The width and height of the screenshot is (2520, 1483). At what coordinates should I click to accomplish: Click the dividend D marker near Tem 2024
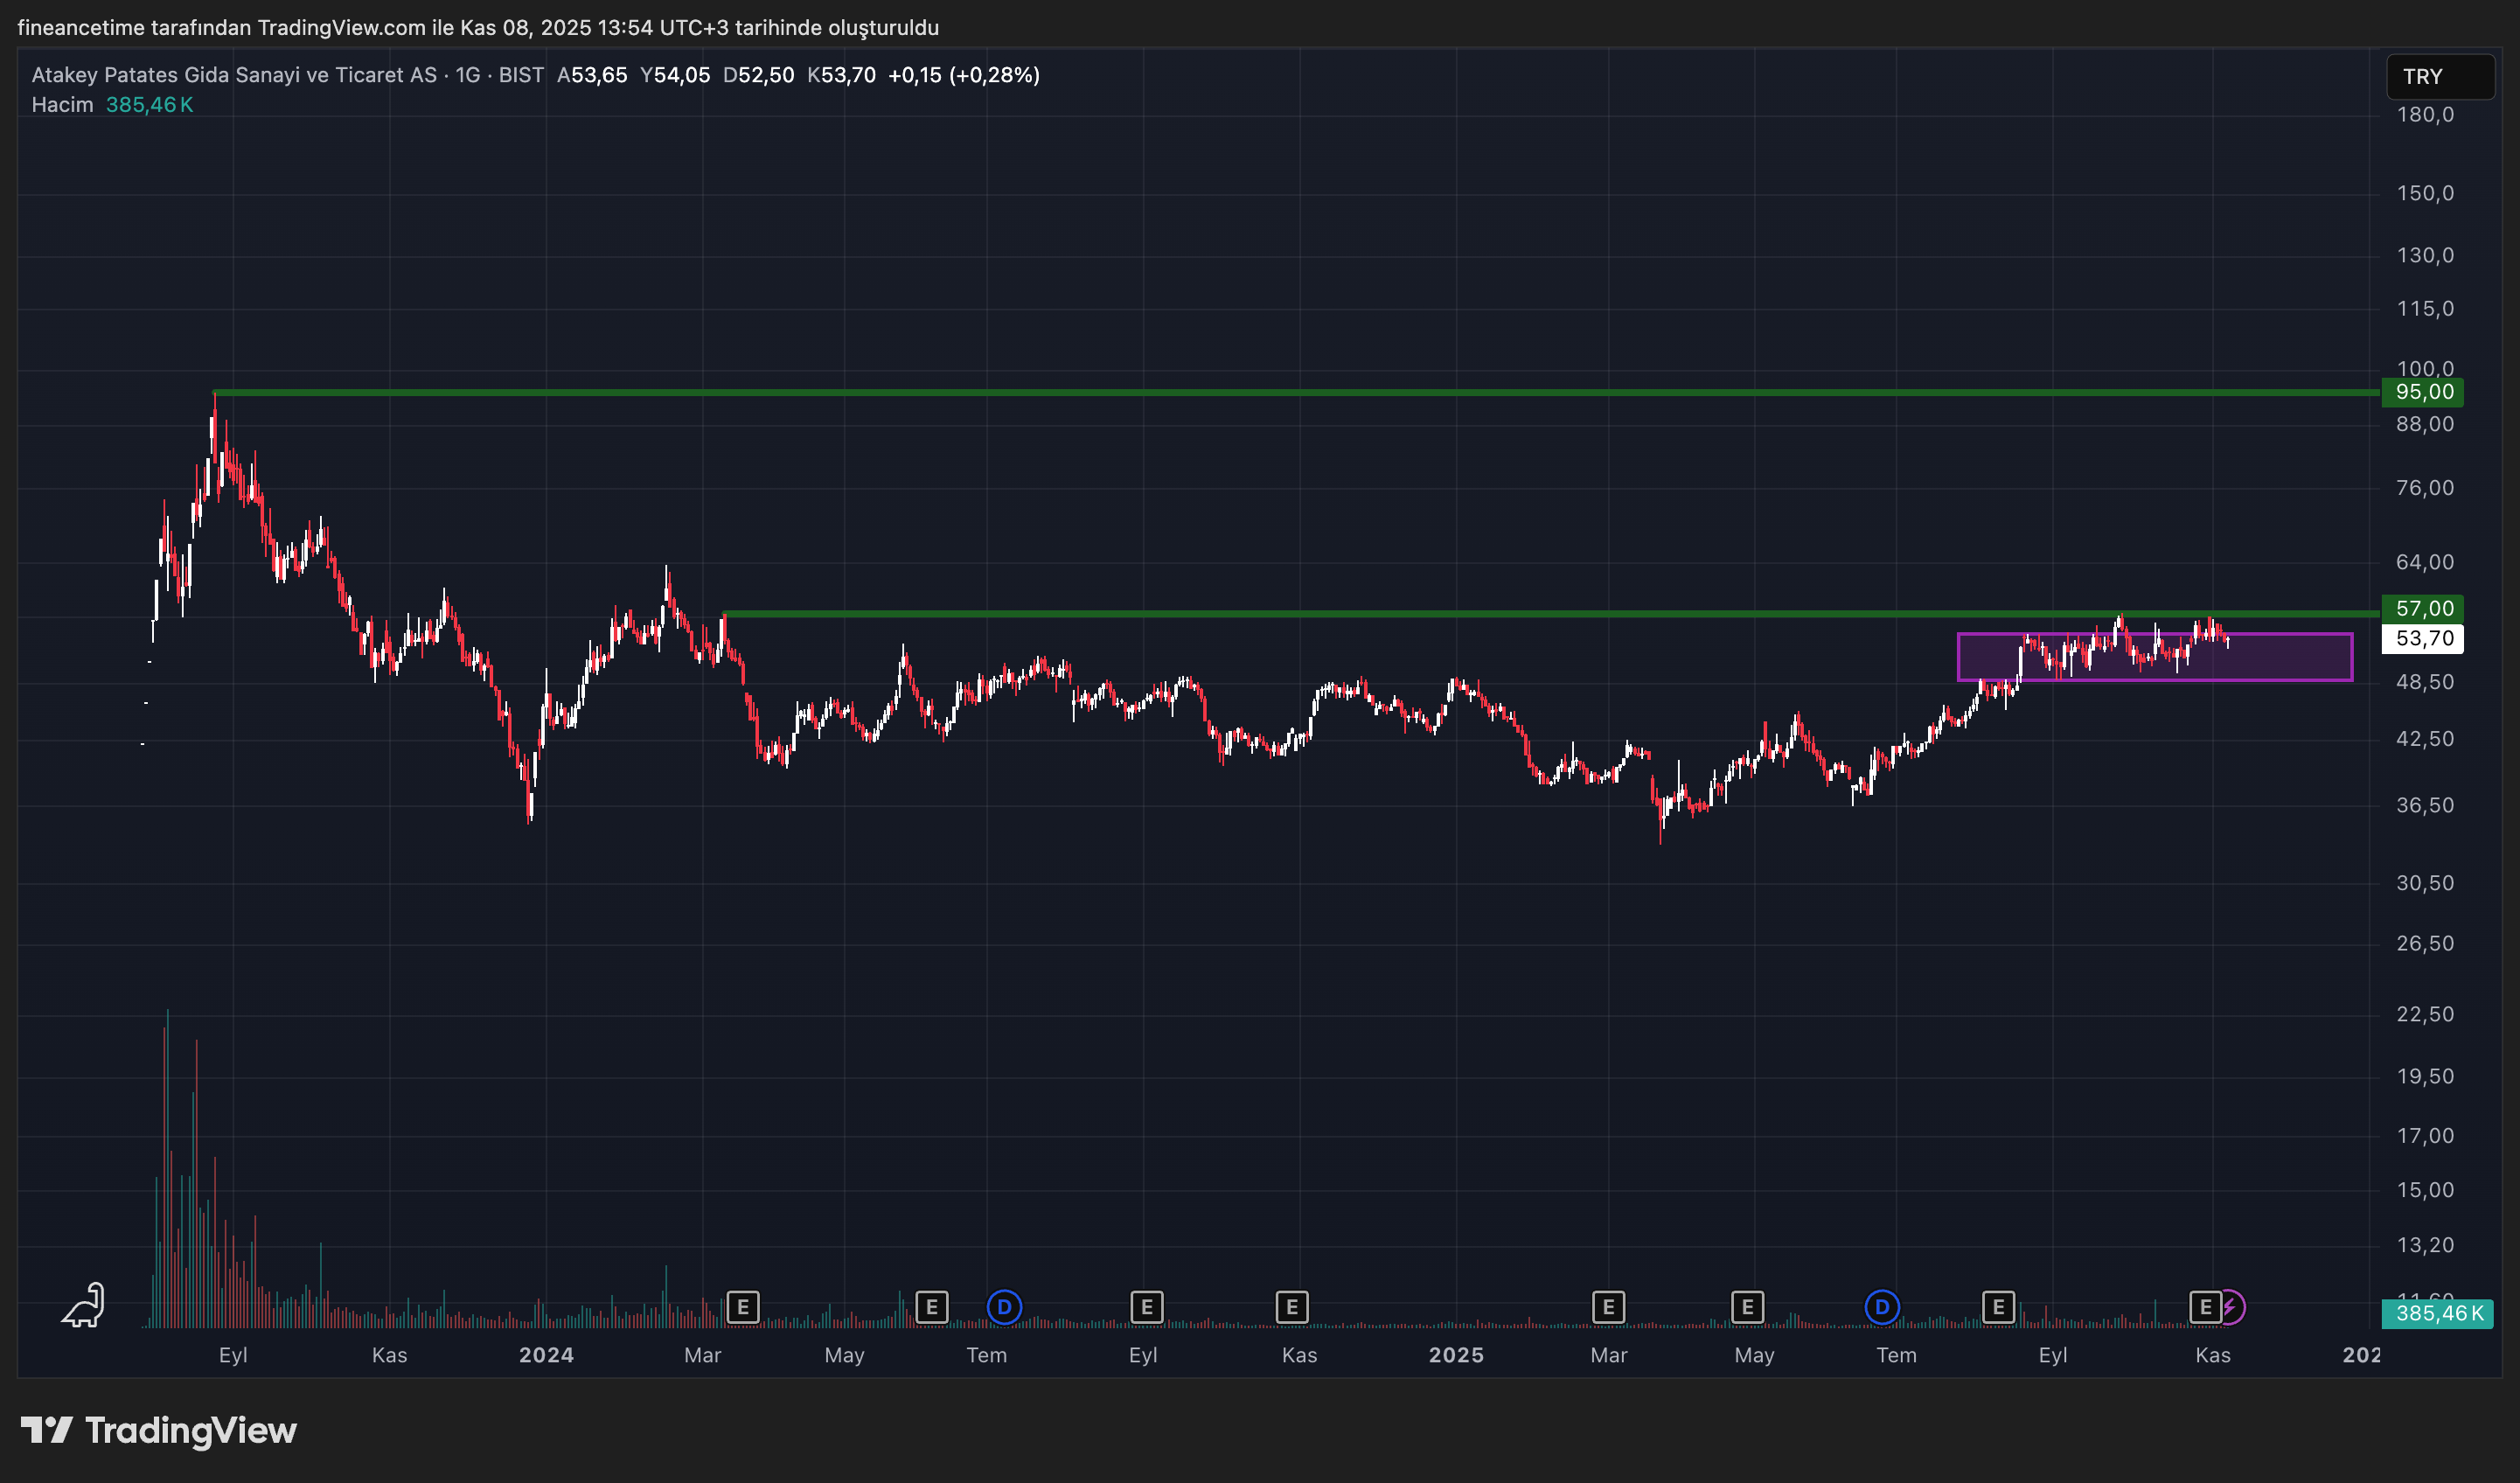(1004, 1307)
